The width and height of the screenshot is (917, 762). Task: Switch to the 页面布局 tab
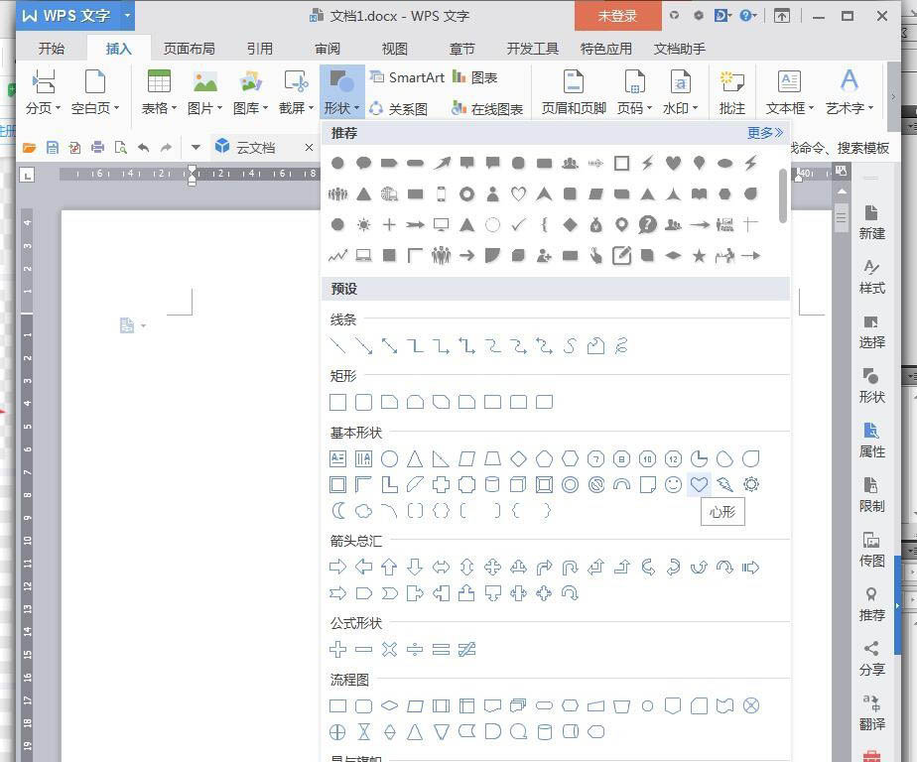(x=189, y=49)
